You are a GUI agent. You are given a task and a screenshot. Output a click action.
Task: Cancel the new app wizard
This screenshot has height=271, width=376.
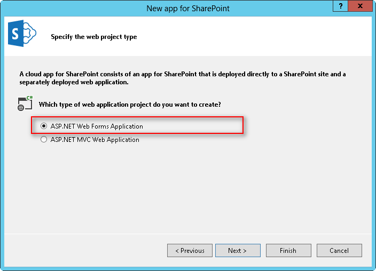pyautogui.click(x=339, y=250)
